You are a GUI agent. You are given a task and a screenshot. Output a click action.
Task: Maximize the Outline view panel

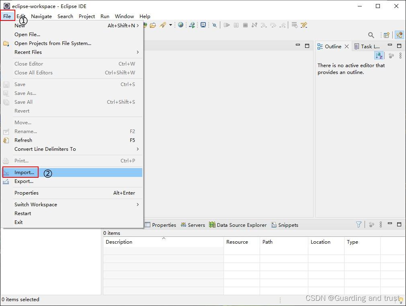click(399, 46)
